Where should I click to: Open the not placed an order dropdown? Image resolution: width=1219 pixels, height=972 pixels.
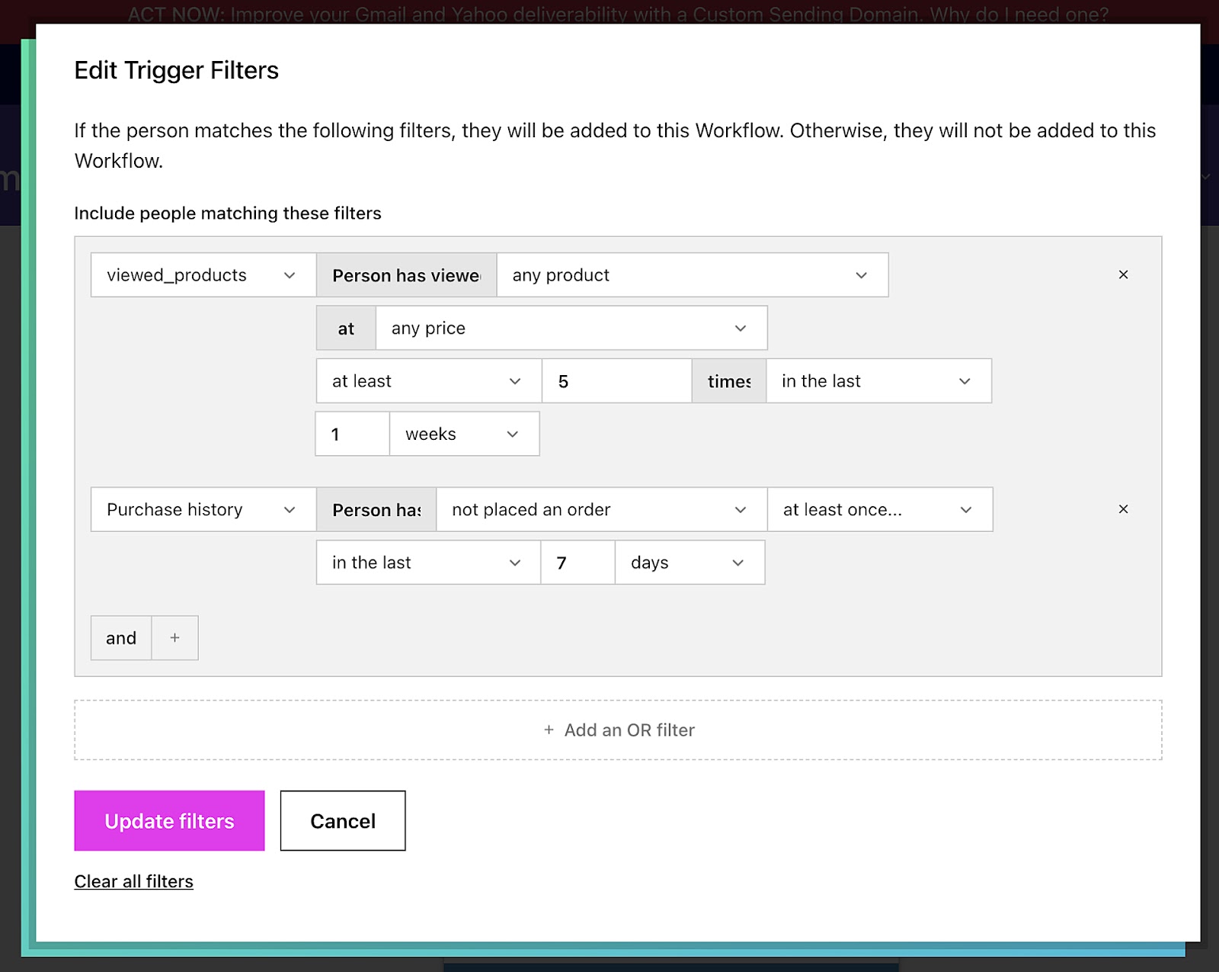(x=600, y=509)
